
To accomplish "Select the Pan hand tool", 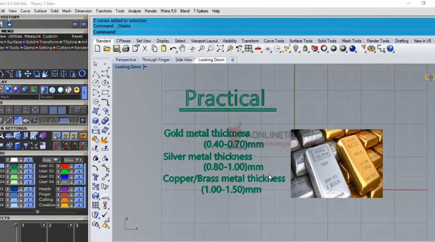I will 182,49.
